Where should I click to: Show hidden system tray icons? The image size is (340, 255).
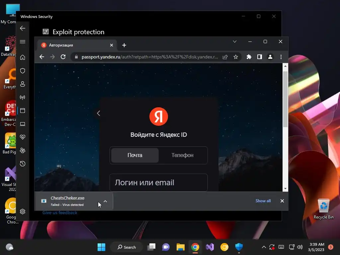(264, 247)
